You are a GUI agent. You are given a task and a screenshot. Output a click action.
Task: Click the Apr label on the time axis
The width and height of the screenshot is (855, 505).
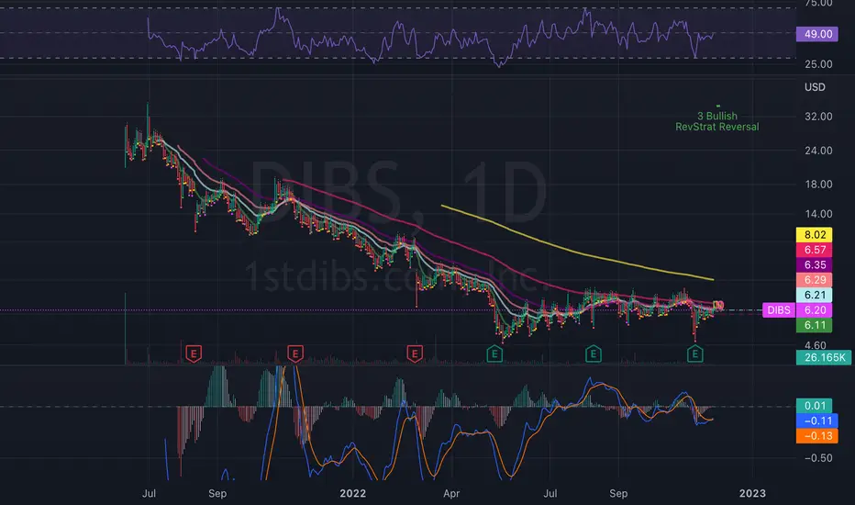(x=451, y=494)
